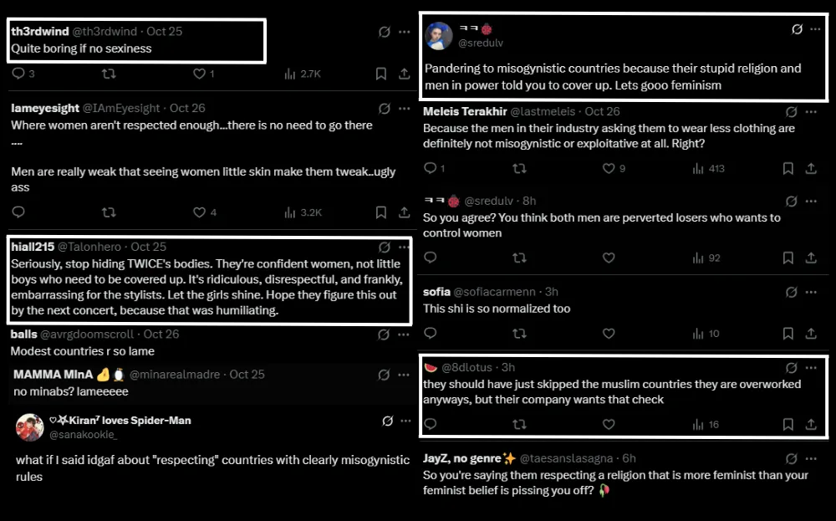Reply to th3rdwind's tweet
Viewport: 836px width, 521px height.
pyautogui.click(x=18, y=74)
